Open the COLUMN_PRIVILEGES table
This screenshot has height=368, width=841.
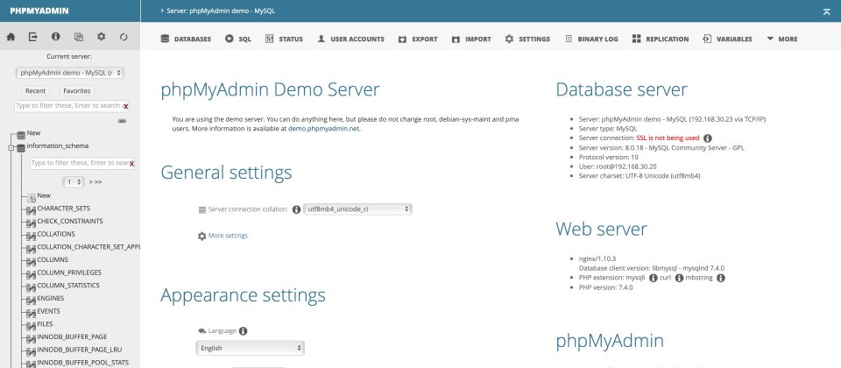69,272
